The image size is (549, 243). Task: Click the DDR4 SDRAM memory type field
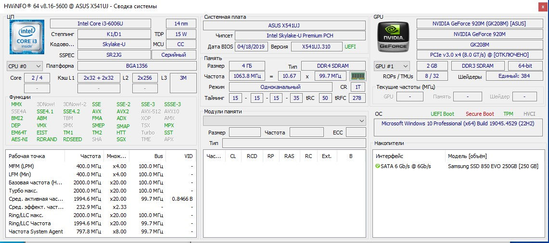(x=333, y=66)
